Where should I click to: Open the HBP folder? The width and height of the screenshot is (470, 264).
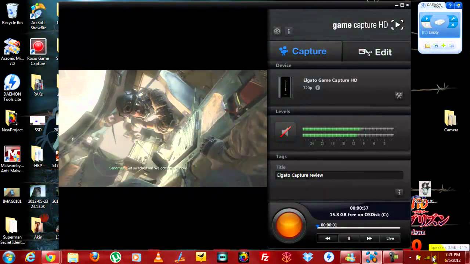coord(38,157)
